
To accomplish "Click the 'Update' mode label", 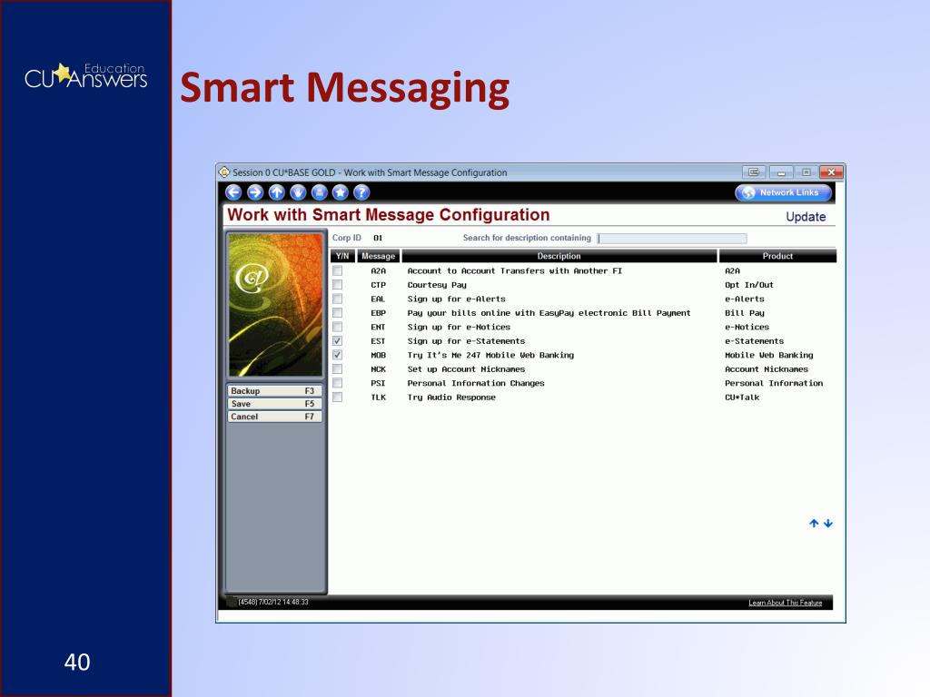I will click(x=806, y=217).
